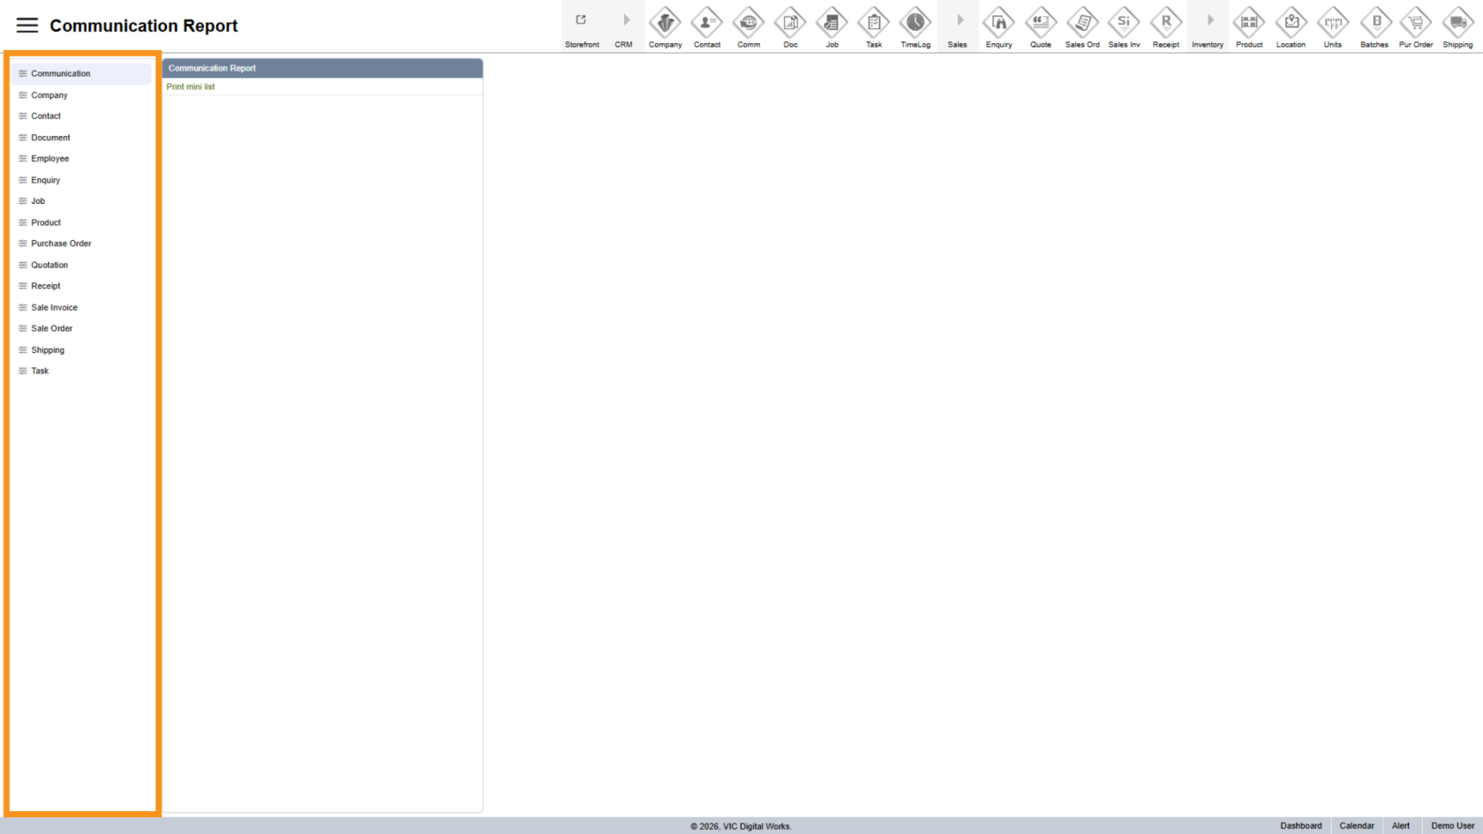
Task: Open the Demo User account menu
Action: pyautogui.click(x=1452, y=826)
